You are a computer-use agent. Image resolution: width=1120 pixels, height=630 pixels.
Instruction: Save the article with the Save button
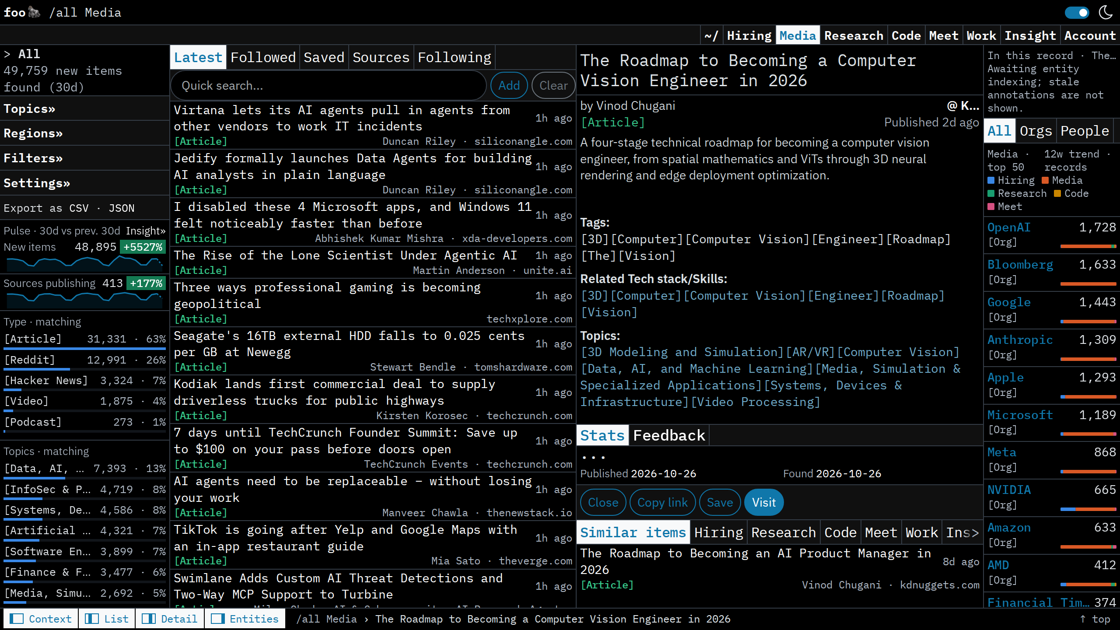(720, 502)
